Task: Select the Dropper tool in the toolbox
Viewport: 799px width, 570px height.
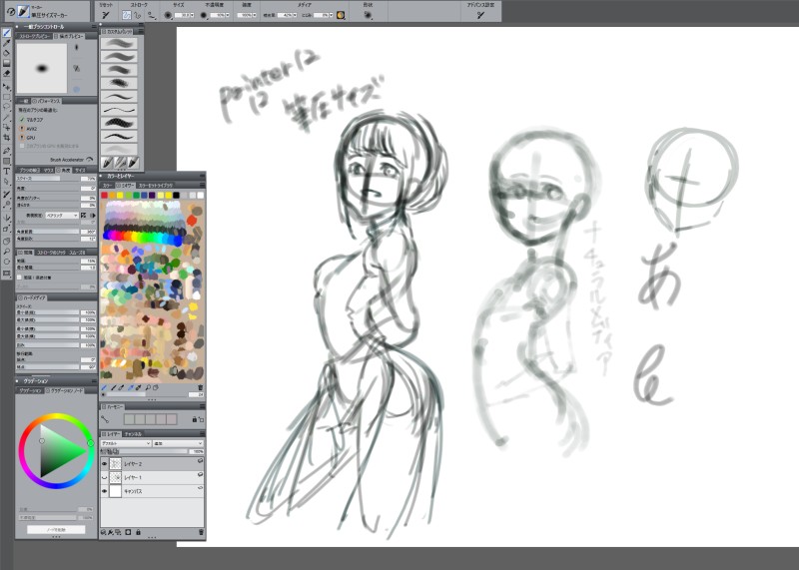Action: pos(7,43)
